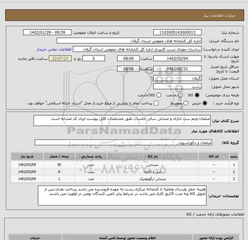The height and width of the screenshot is (240, 248).
Task: Click the quantity 50 cell
Action: [59, 165]
